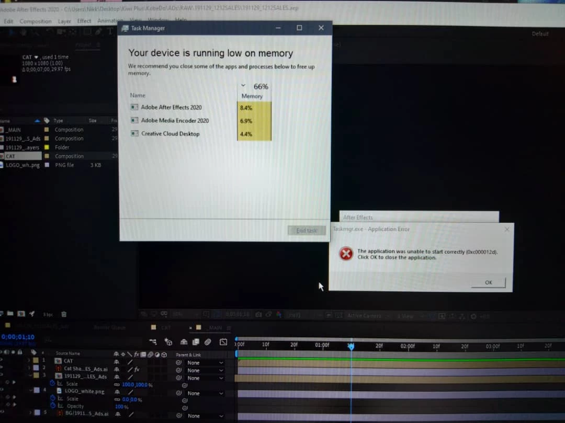Screen dimensions: 565x423
Task: Open the Effect menu
Action: (x=84, y=21)
